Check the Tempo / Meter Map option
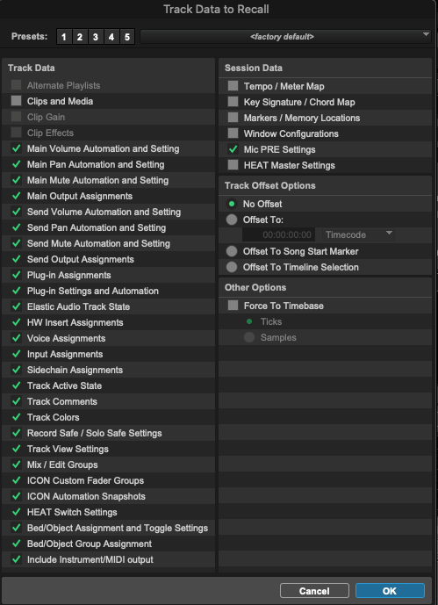The image size is (438, 605). point(233,86)
